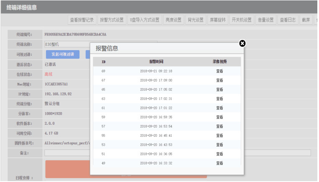Viewport: 319px width, 182px height.
Task: View recording for alarm ID 57
Action: [x=219, y=126]
